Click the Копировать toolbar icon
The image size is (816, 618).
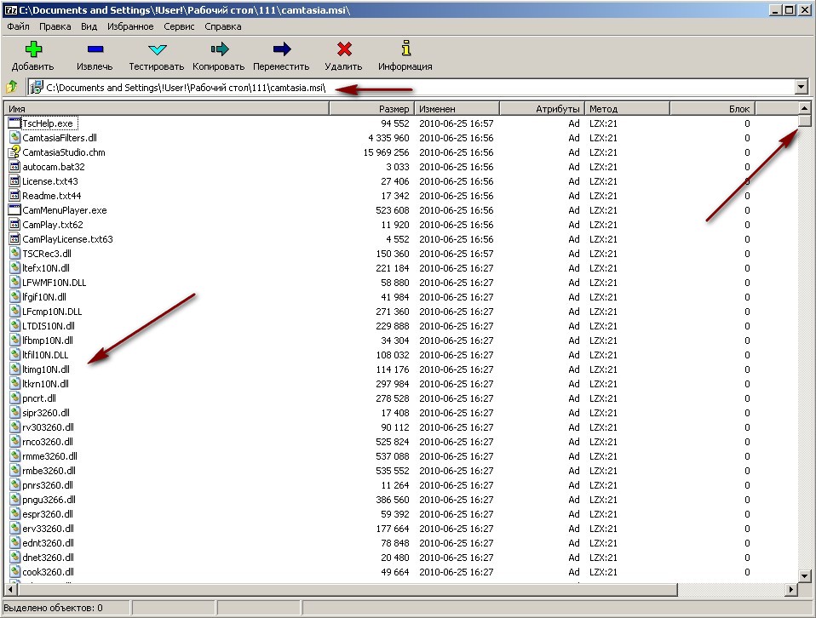pyautogui.click(x=219, y=49)
